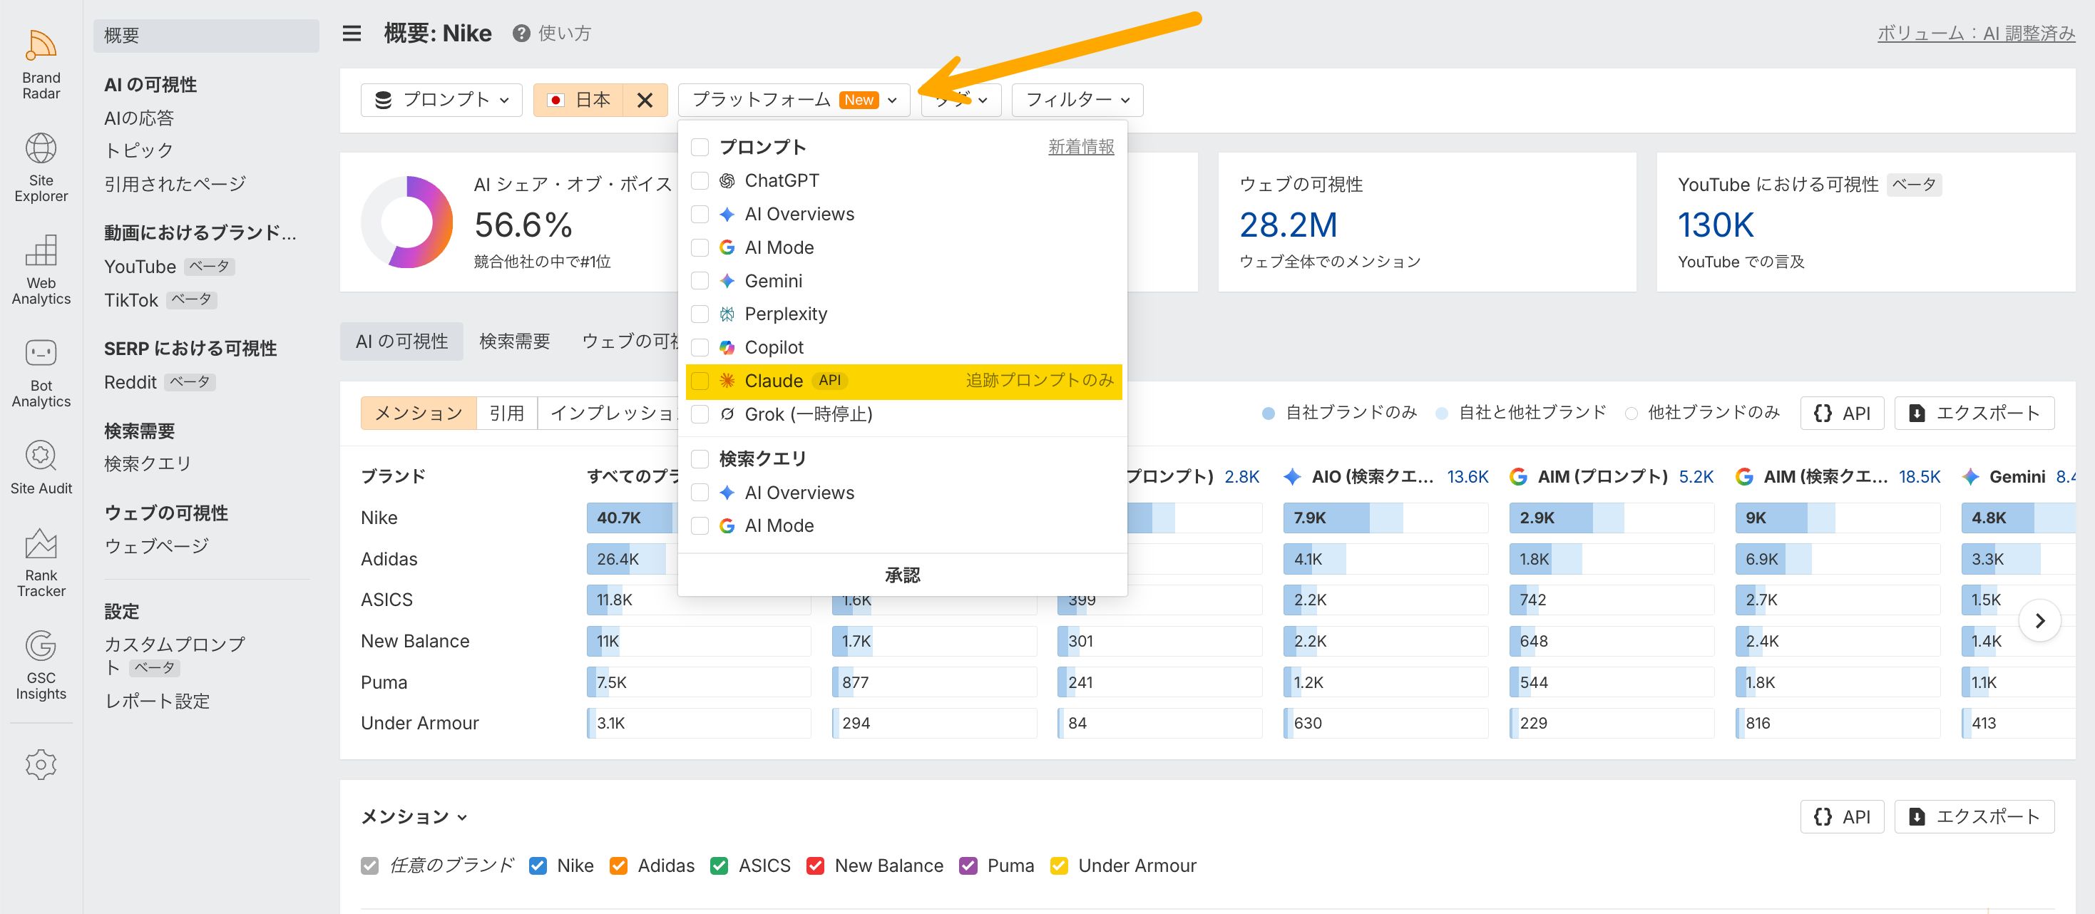Image resolution: width=2095 pixels, height=914 pixels.
Task: Open Brand Radar from the sidebar
Action: pos(41,64)
